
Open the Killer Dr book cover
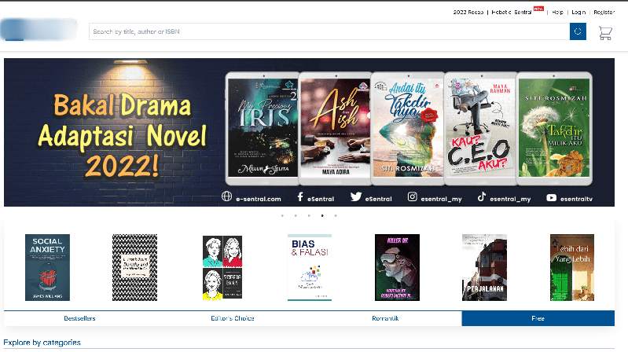click(x=397, y=267)
